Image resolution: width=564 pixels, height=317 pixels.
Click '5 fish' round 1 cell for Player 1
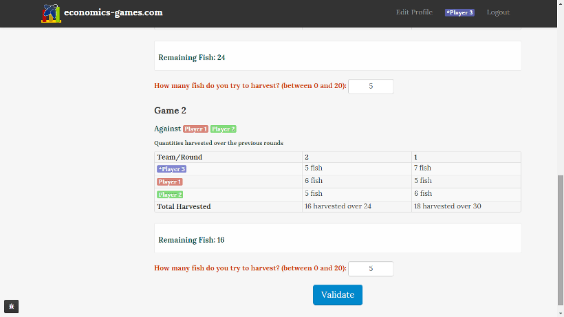(x=466, y=181)
